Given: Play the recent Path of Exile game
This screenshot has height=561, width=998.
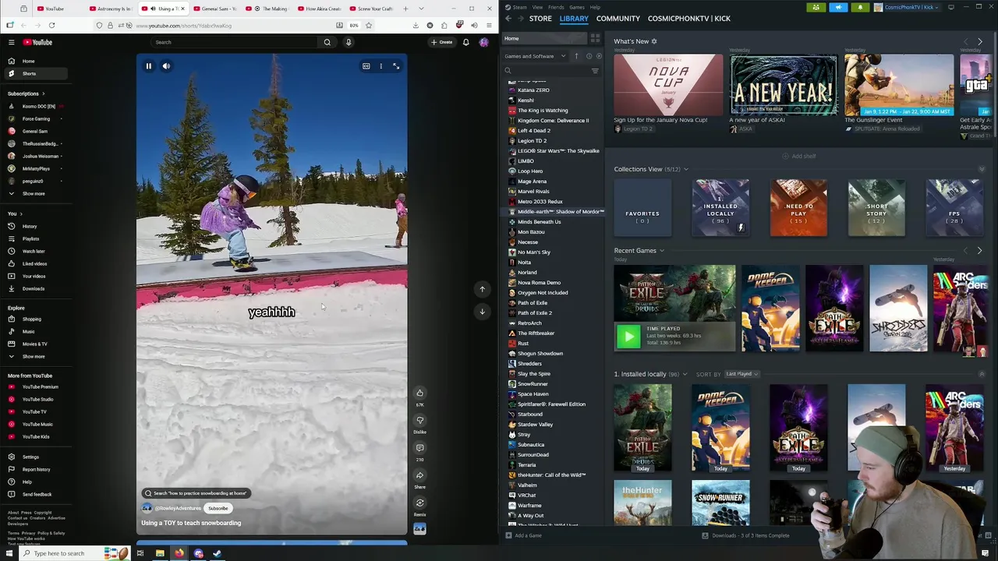Looking at the screenshot, I should [x=628, y=337].
